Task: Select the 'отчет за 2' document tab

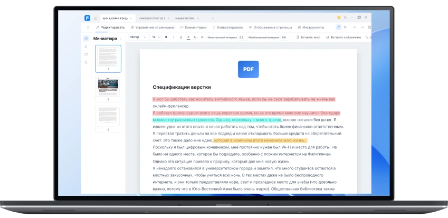Action: pyautogui.click(x=152, y=18)
